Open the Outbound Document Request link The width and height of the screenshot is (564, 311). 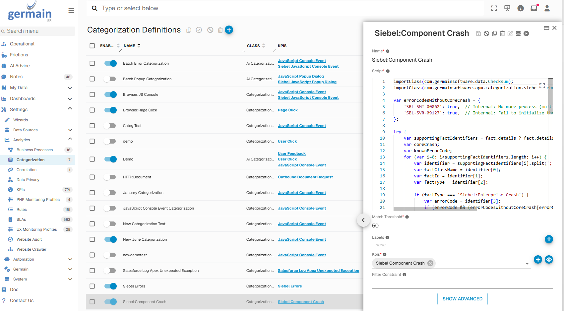(x=305, y=177)
